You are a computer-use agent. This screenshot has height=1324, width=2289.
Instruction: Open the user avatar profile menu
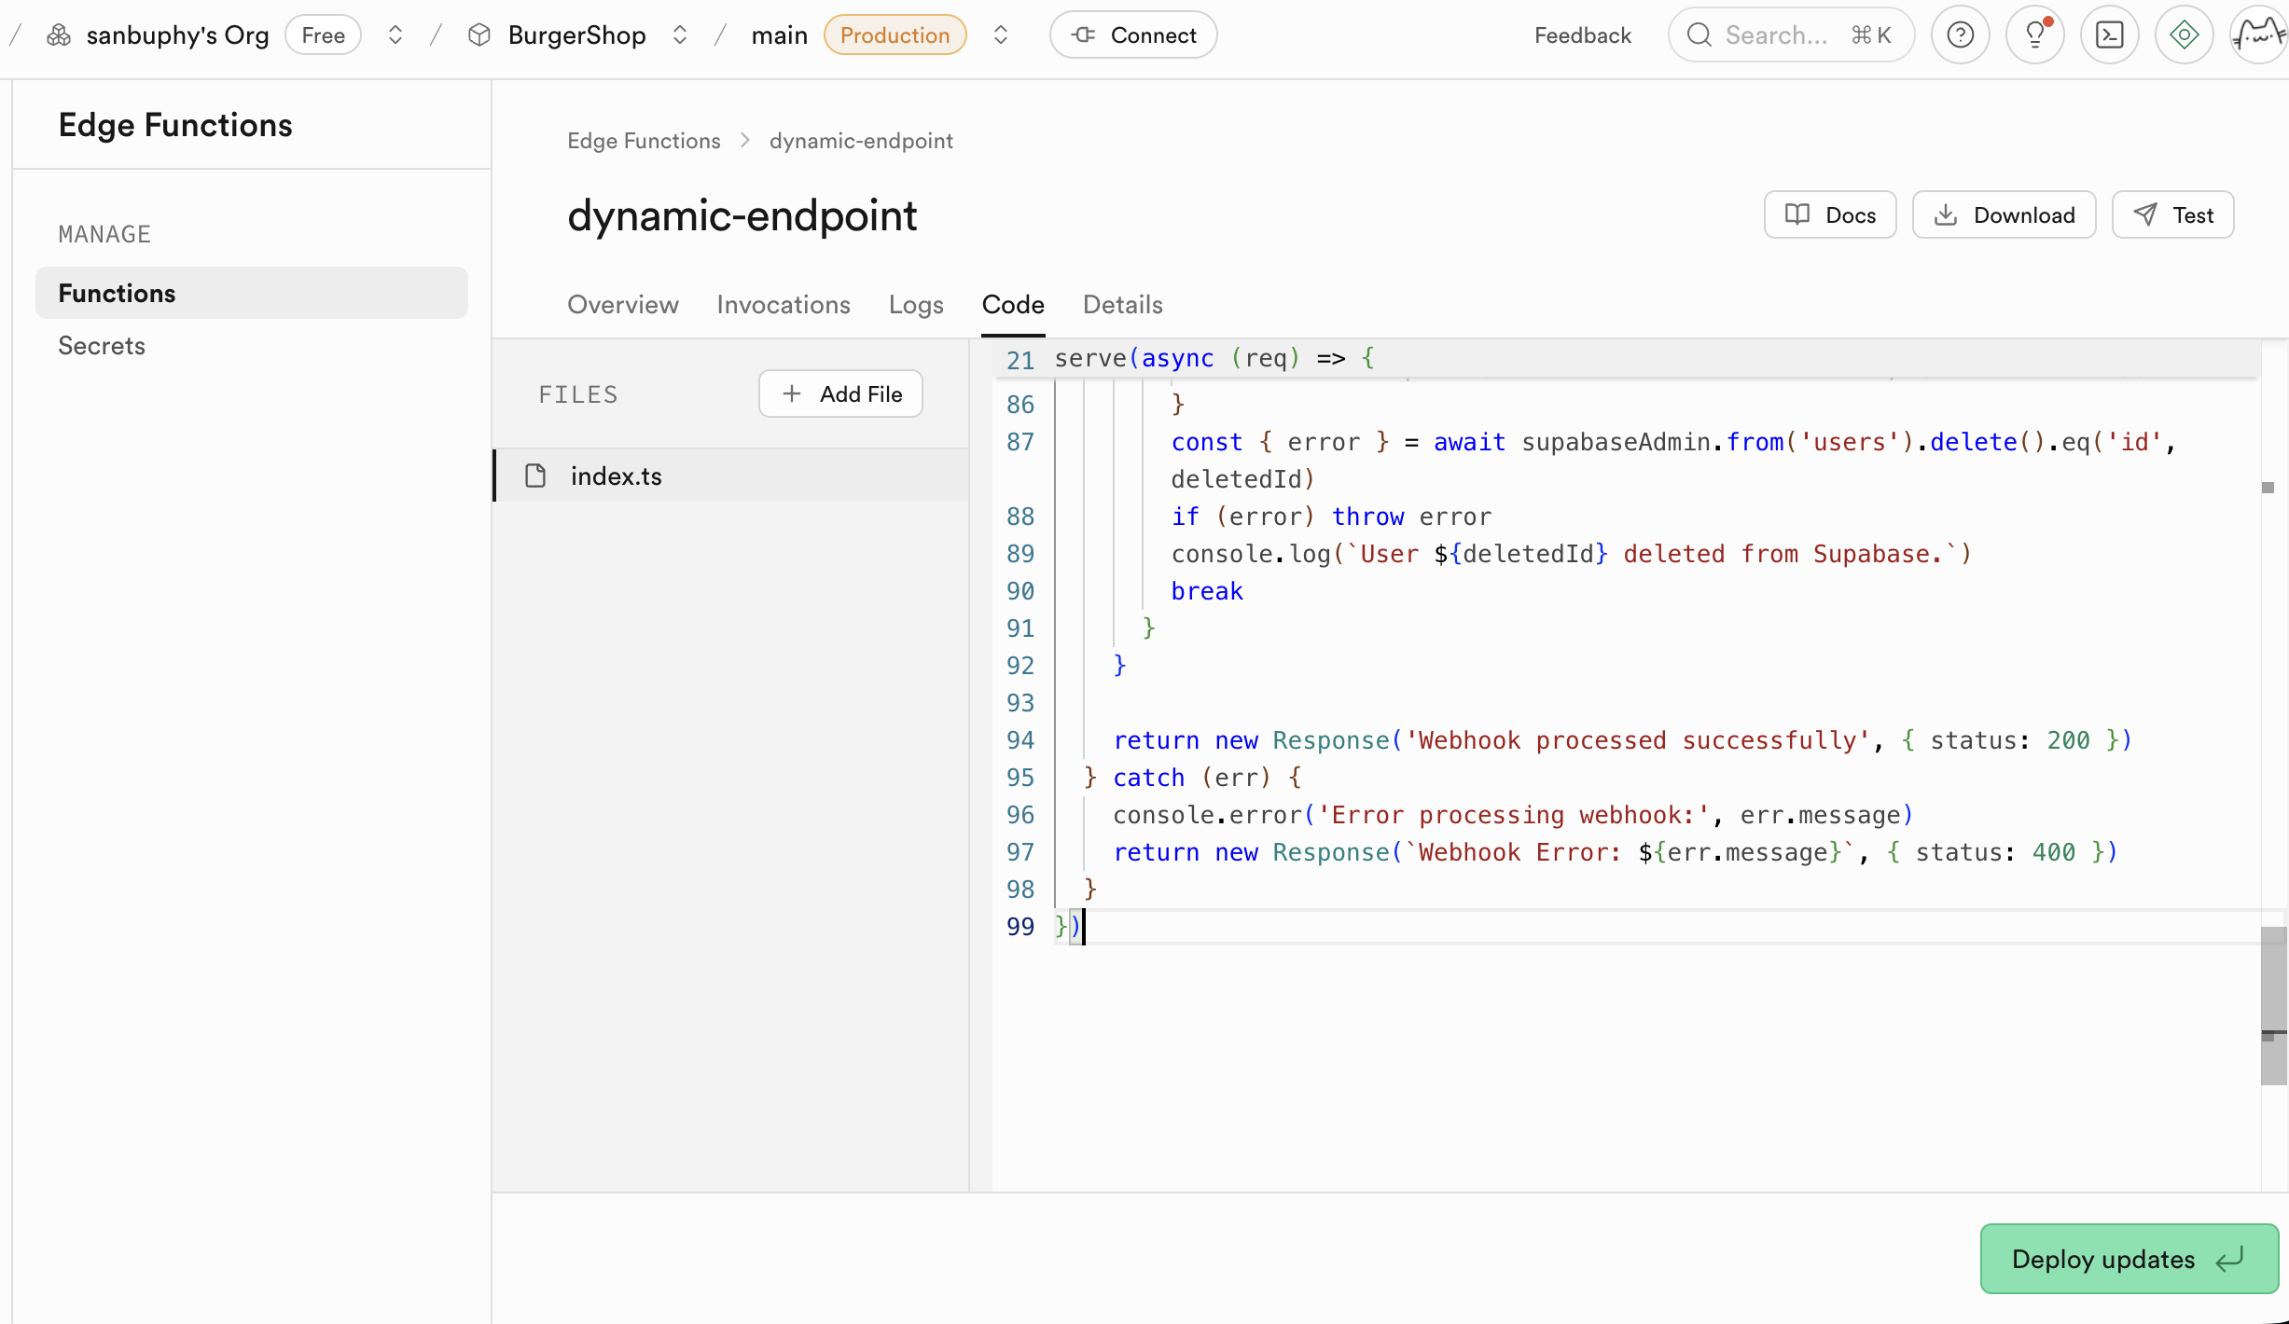[2258, 35]
